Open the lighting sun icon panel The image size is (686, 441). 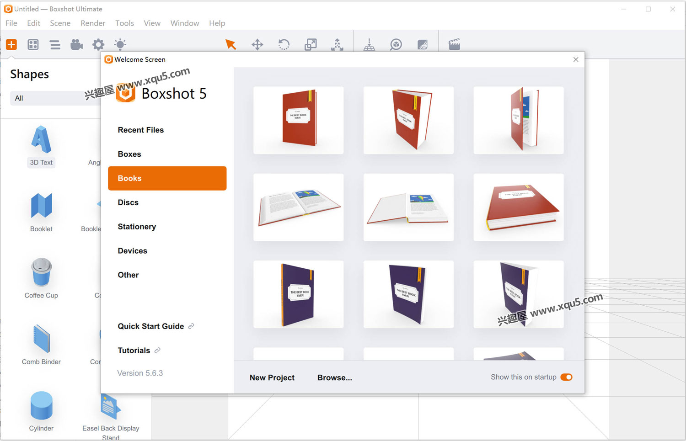(120, 44)
